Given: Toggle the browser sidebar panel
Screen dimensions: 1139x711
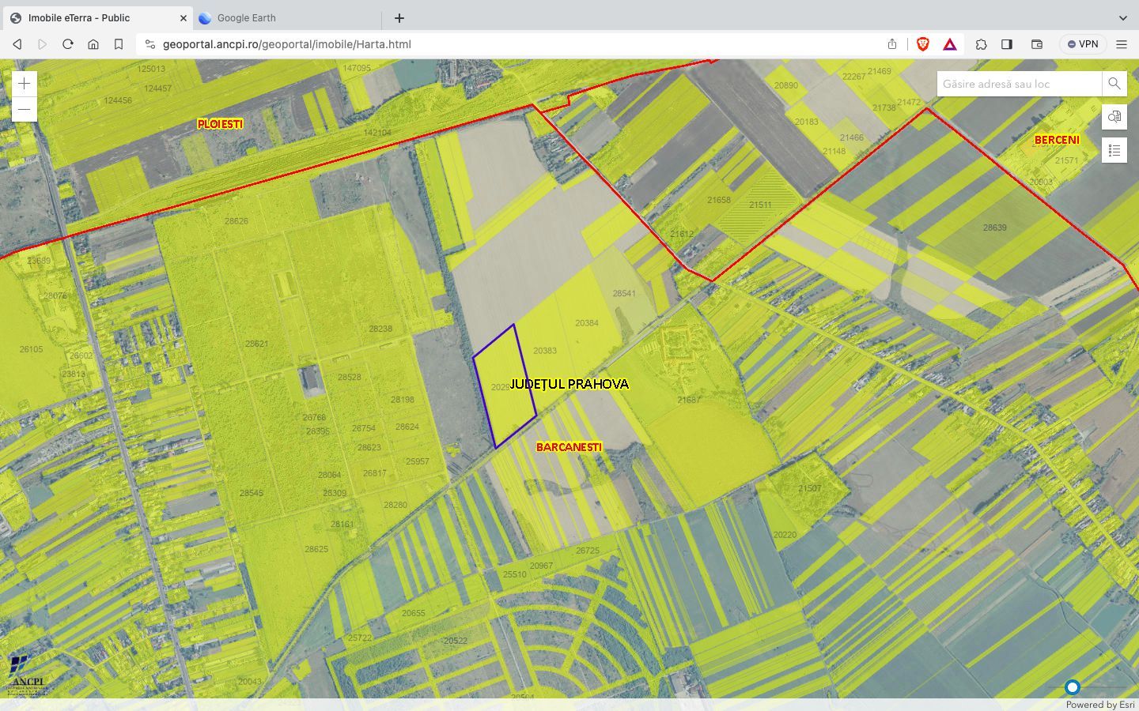Looking at the screenshot, I should (x=1007, y=44).
